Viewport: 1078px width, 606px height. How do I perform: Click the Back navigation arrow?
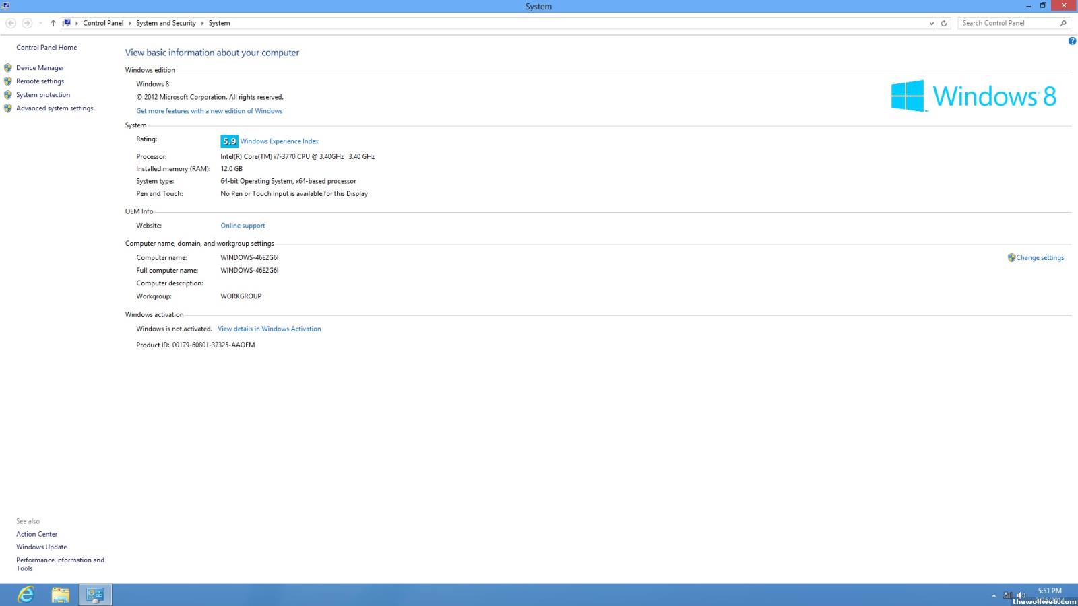(11, 23)
